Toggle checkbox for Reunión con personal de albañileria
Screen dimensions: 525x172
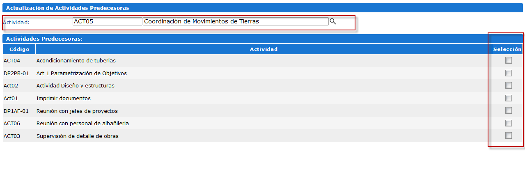(509, 123)
